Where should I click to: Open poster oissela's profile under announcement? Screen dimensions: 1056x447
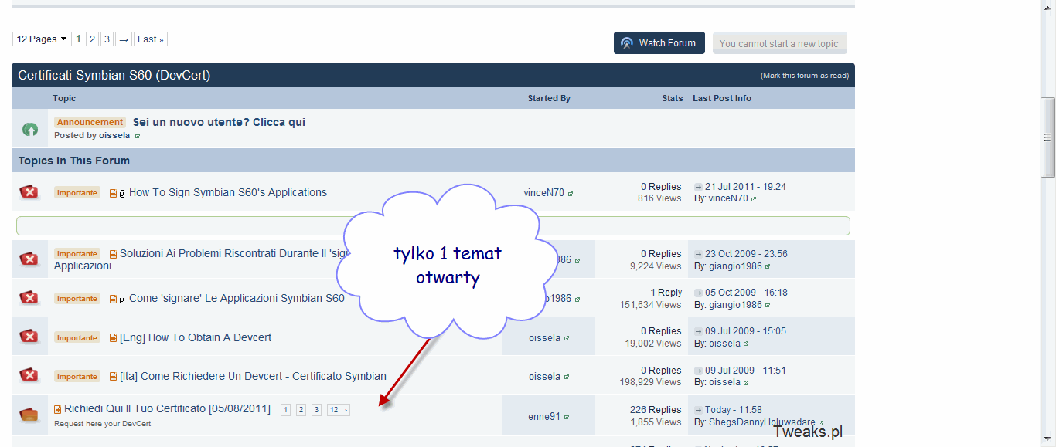point(115,135)
